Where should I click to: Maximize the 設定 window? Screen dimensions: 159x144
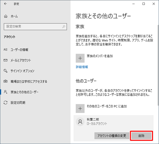(143, 4)
